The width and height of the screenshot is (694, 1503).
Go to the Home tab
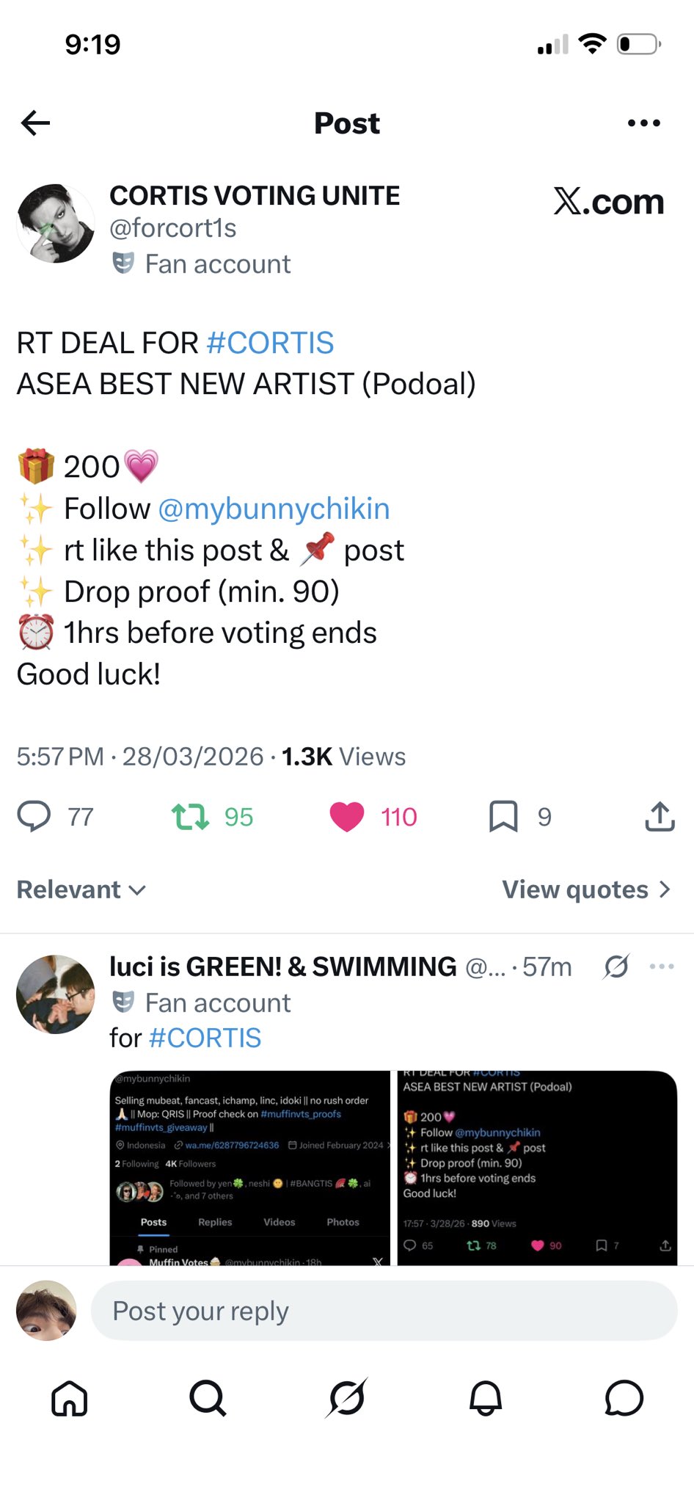coord(70,1398)
